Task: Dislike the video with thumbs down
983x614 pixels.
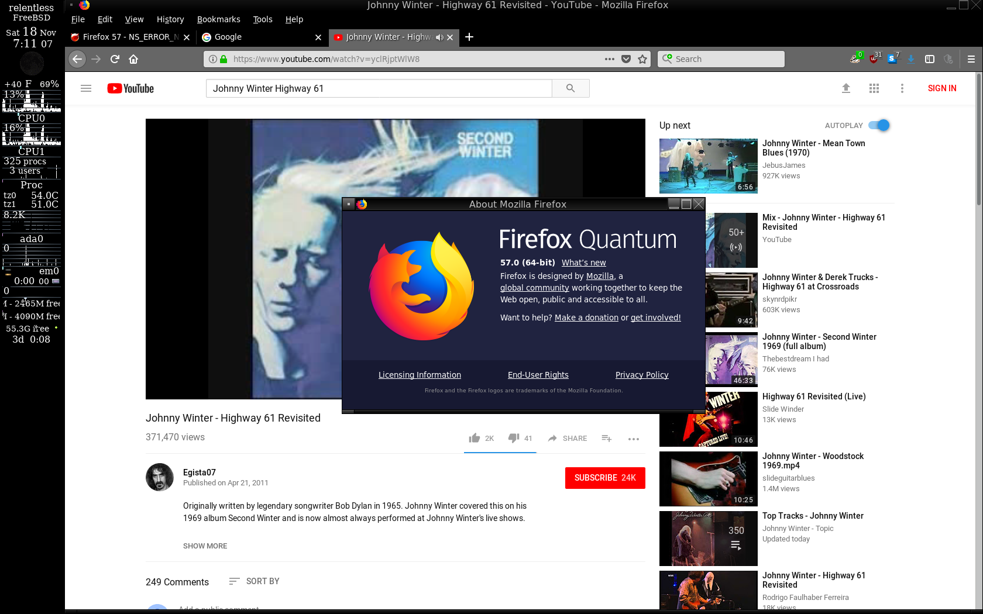Action: click(514, 438)
